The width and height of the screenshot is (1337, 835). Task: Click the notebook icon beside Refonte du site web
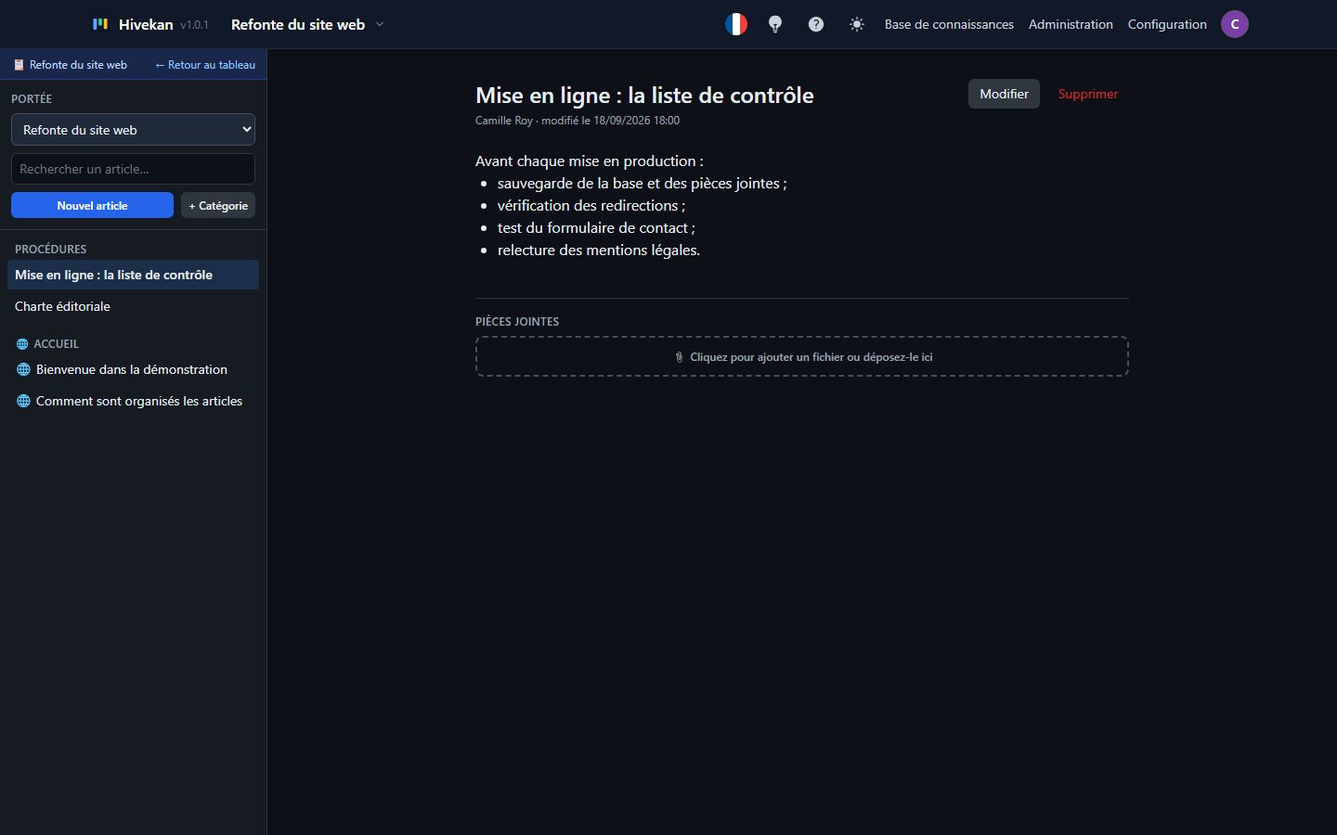pos(19,65)
